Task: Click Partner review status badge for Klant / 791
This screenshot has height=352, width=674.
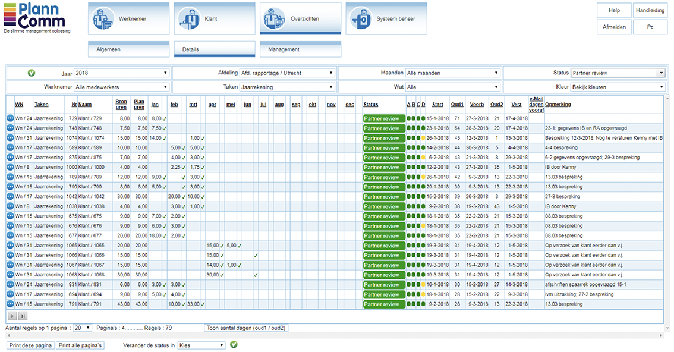Action: click(x=383, y=304)
